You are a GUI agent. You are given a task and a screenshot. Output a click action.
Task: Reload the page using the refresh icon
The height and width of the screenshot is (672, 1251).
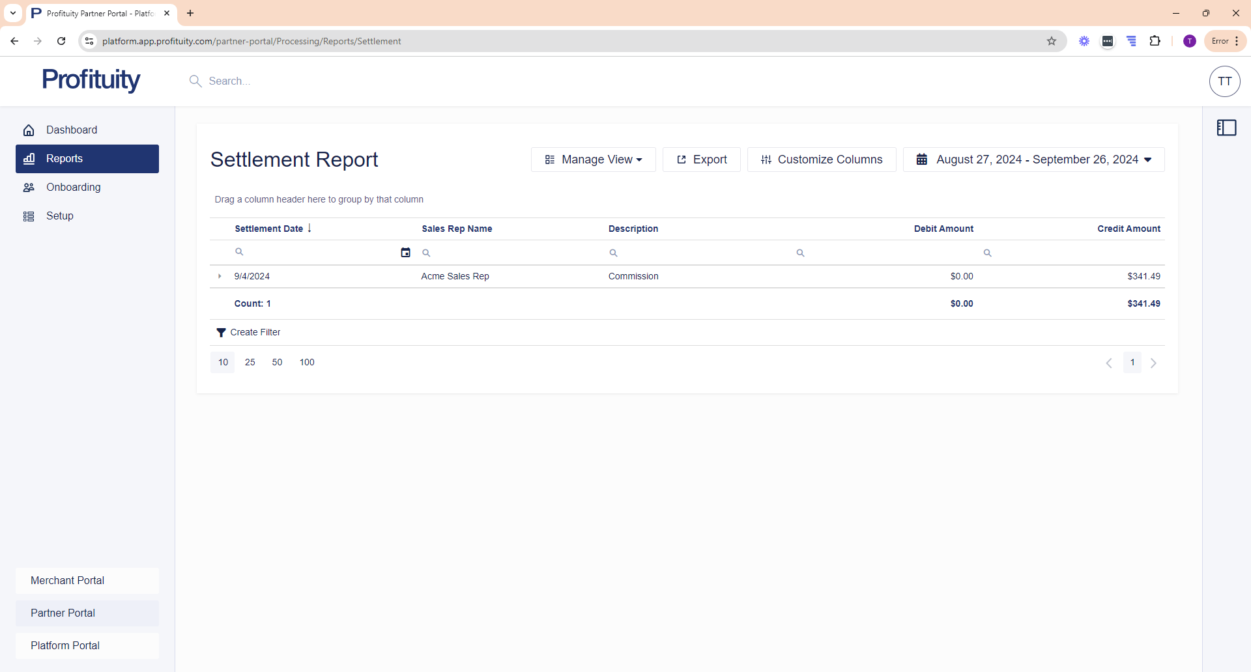click(x=61, y=41)
